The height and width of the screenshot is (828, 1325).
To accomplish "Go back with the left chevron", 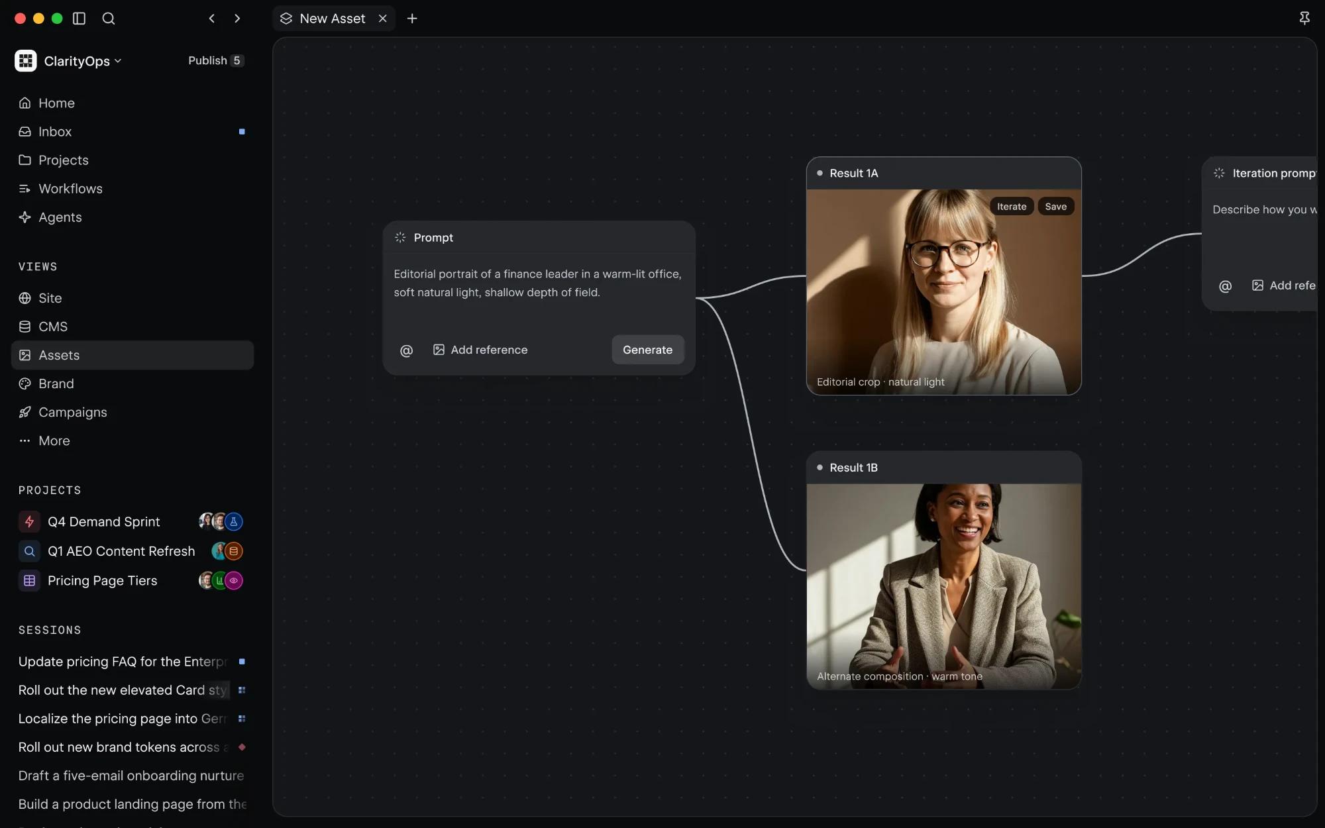I will (x=212, y=19).
